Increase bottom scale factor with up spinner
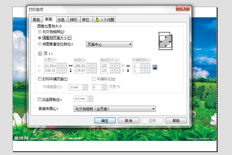Viewport: 232px width, 155px height. [117, 70]
